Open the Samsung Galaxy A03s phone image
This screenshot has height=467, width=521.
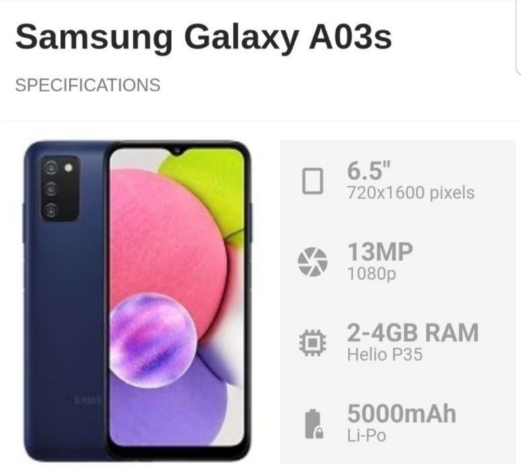coord(137,301)
